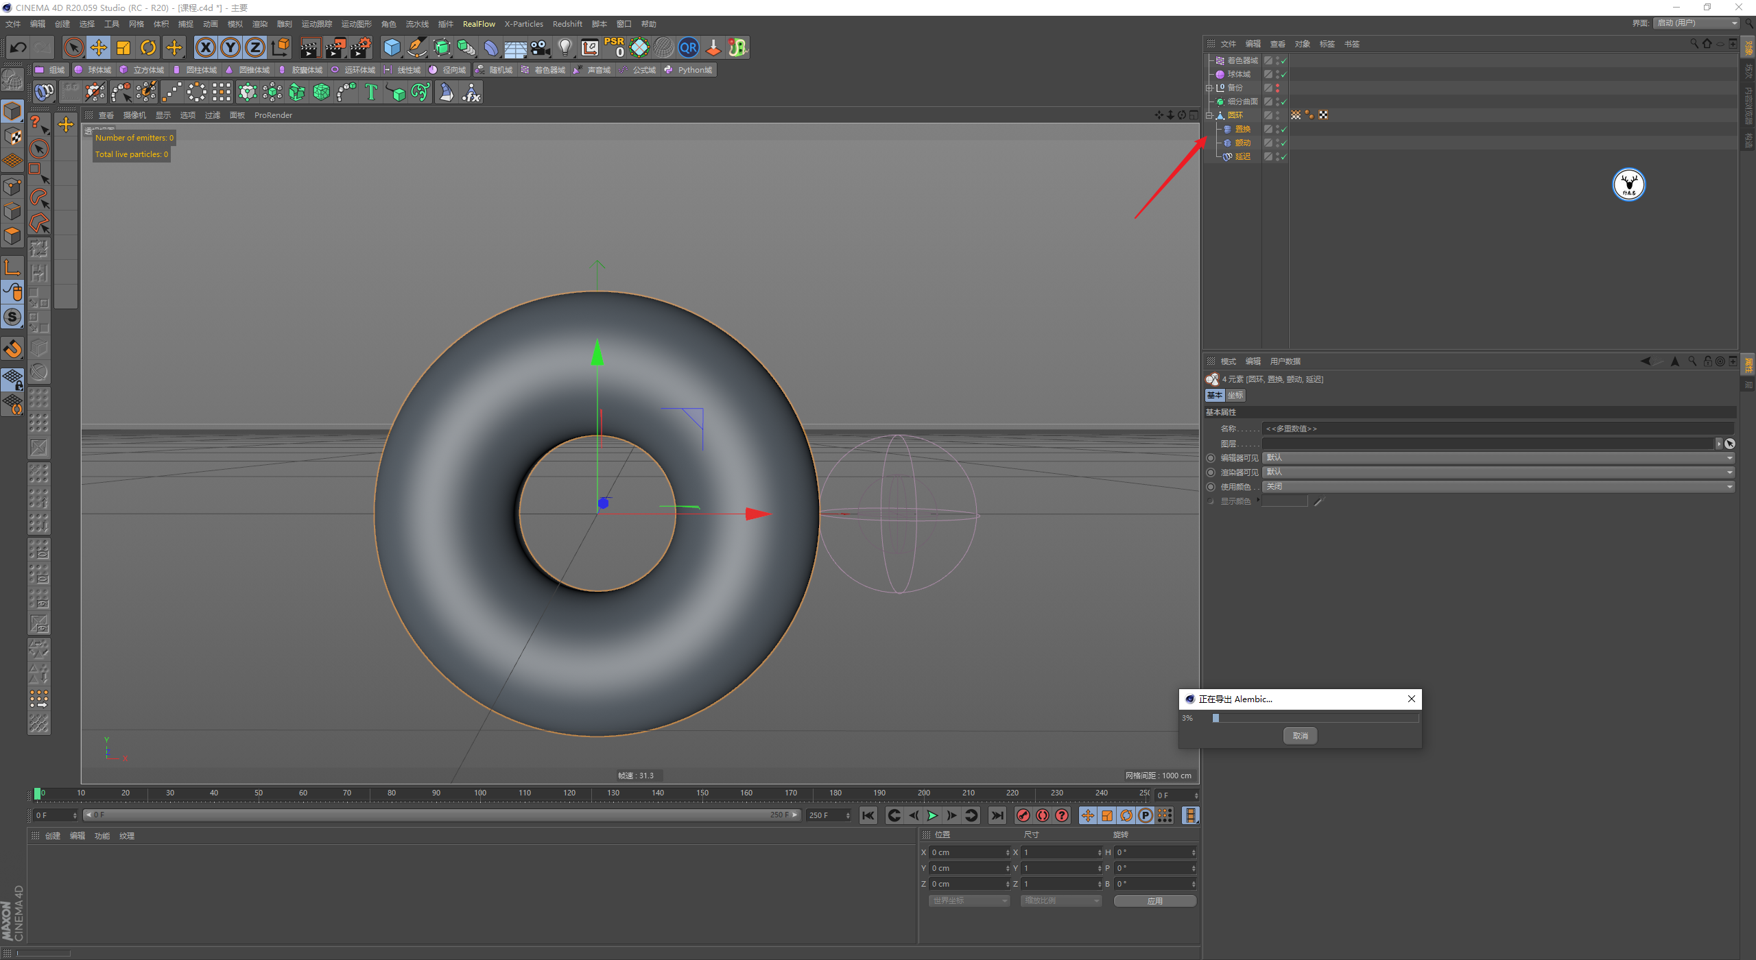Click the green MoText T icon
Viewport: 1756px width, 960px height.
coord(371,92)
